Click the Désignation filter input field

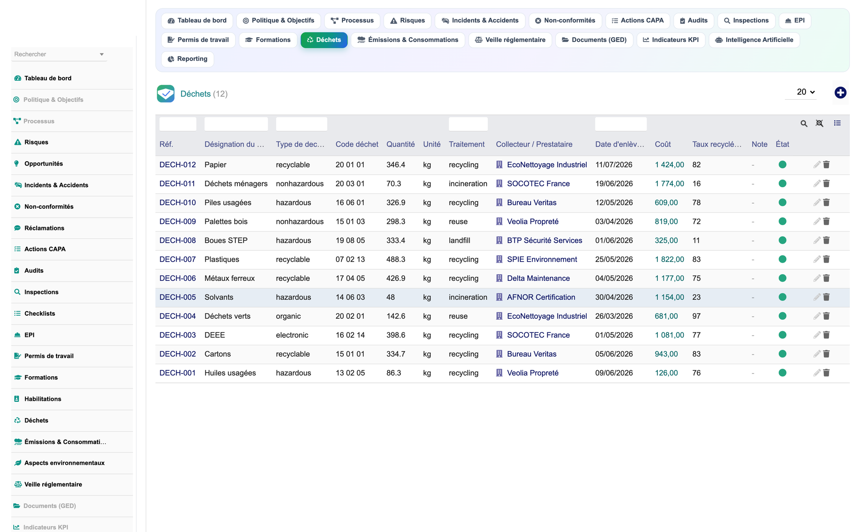point(236,124)
